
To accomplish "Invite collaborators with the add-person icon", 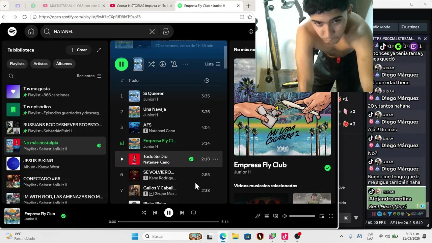I will click(x=174, y=64).
